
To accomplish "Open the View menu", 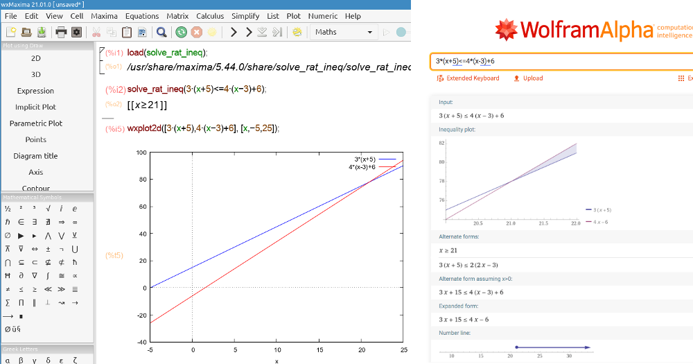I will point(54,16).
